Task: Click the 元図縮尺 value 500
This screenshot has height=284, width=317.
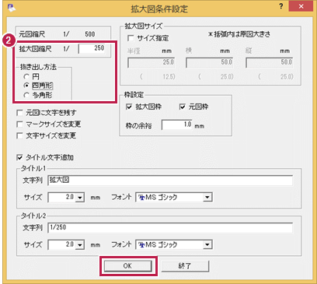Action: coord(90,34)
